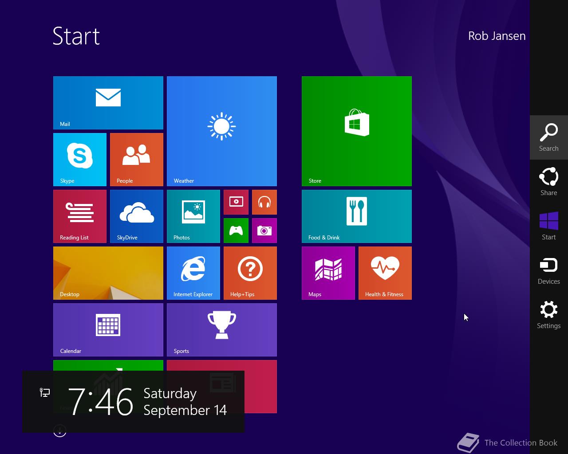Click the network status icon beside the clock
The width and height of the screenshot is (568, 454).
click(x=45, y=392)
